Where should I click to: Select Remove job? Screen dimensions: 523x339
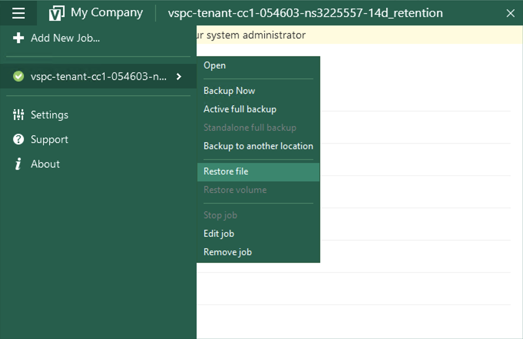tap(227, 252)
